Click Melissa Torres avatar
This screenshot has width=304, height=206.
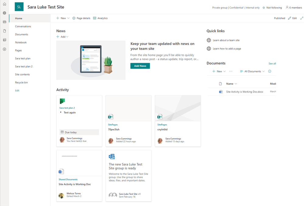61,195
